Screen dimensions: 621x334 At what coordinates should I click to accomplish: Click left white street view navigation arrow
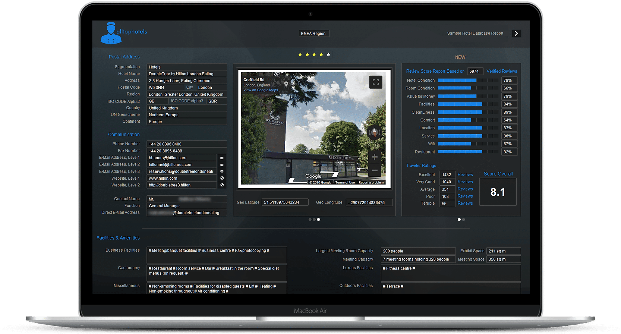pos(297,181)
